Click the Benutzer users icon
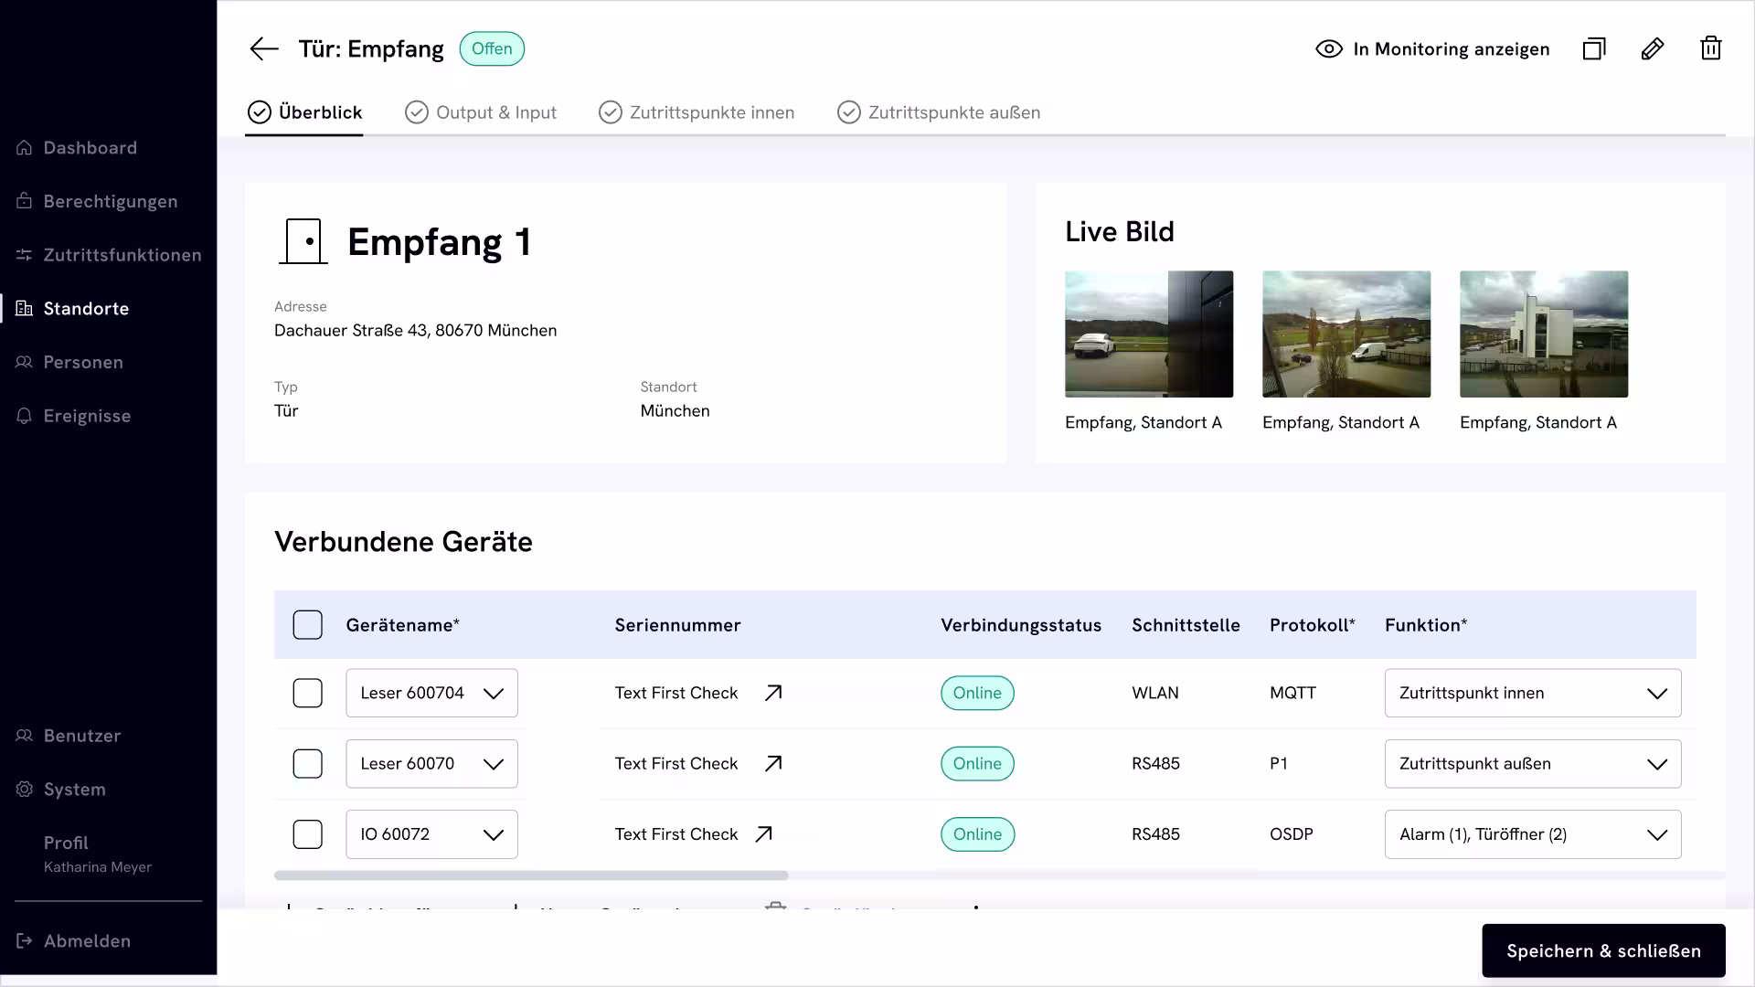This screenshot has width=1755, height=987. [x=25, y=736]
